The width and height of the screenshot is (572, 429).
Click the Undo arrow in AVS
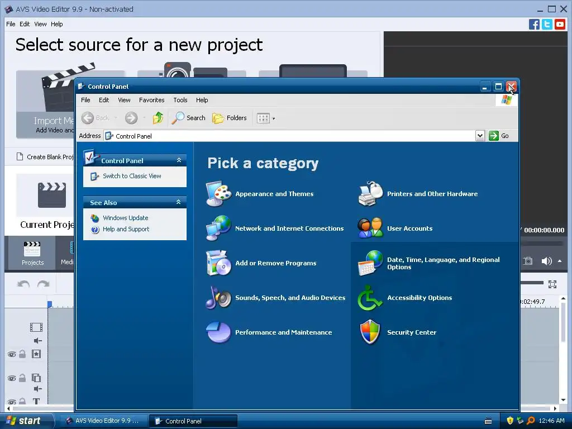click(23, 284)
